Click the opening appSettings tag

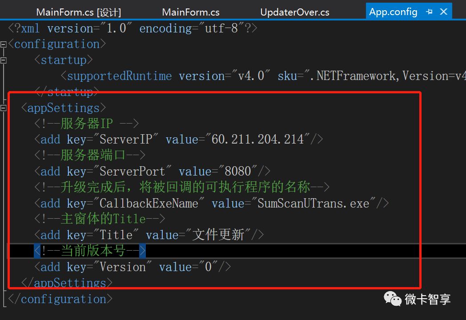click(x=63, y=108)
